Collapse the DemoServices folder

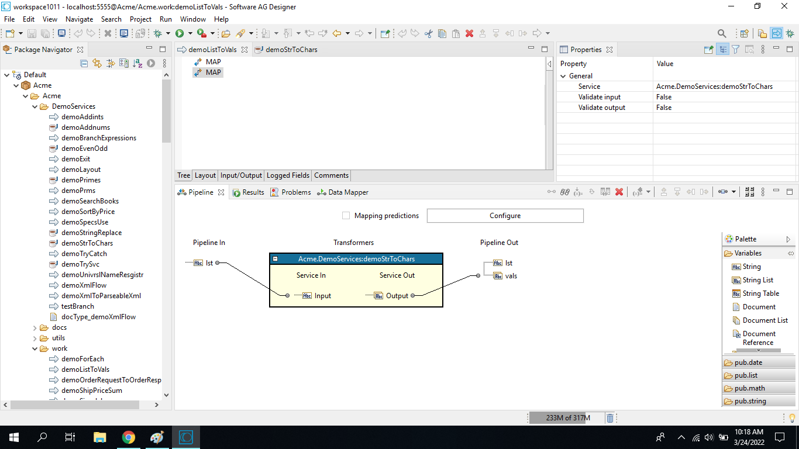35,106
